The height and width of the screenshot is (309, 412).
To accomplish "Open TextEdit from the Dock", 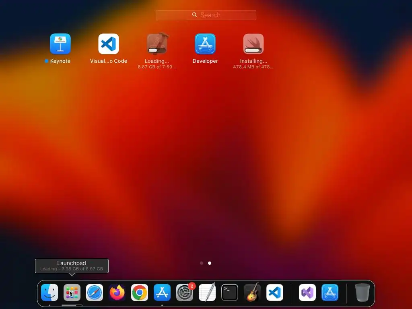I will pos(207,293).
